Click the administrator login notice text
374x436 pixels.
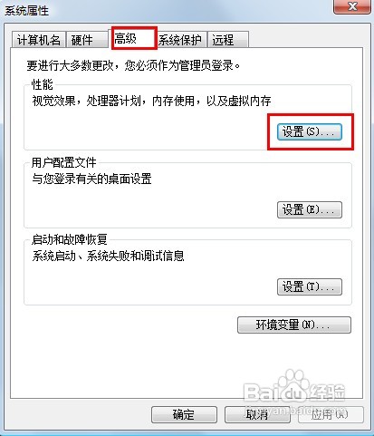(133, 65)
